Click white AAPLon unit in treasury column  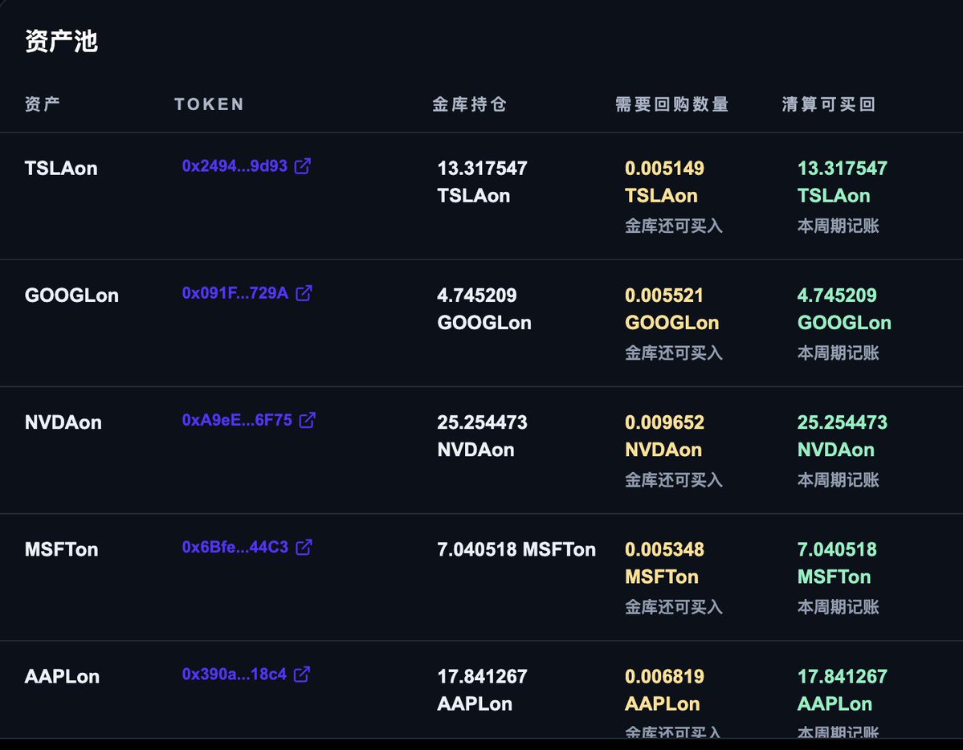coord(475,704)
